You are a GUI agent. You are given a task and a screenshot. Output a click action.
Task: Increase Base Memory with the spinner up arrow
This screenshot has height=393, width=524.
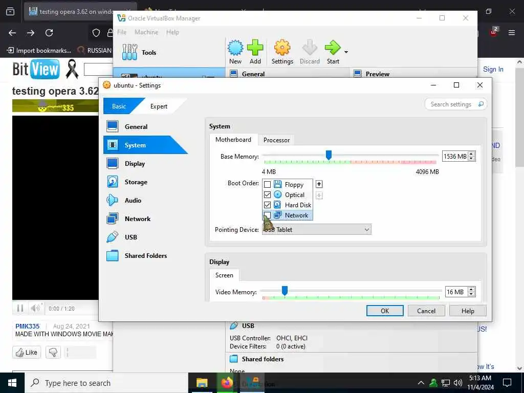coord(471,154)
